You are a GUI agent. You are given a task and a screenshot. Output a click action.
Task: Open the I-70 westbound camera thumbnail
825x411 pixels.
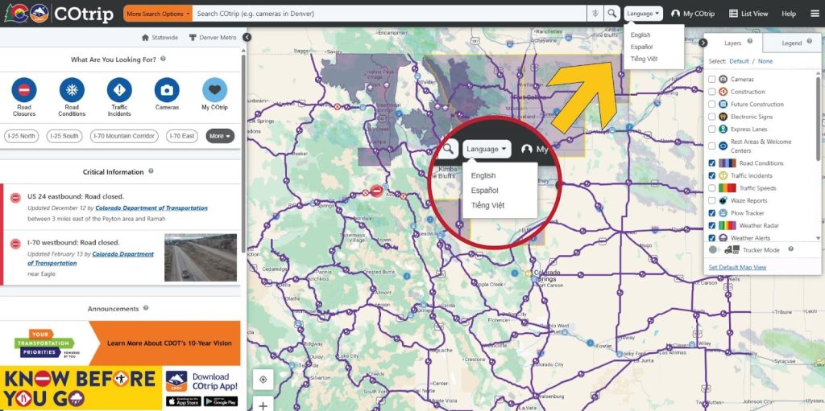201,257
